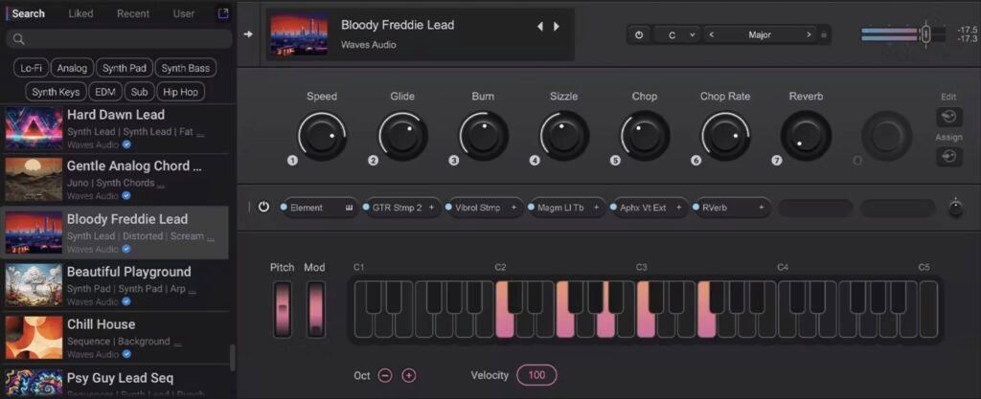
Task: Expand the Vibrol Stmp plus icon
Action: [x=514, y=208]
